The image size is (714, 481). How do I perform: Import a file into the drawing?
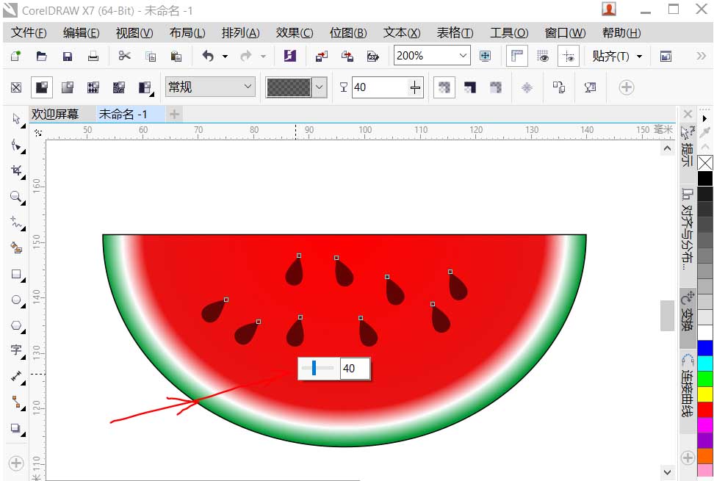point(322,56)
